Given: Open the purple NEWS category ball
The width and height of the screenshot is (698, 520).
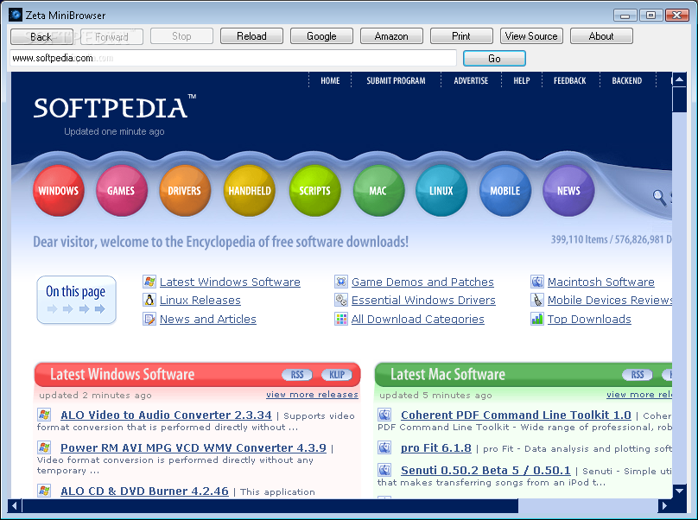Looking at the screenshot, I should pyautogui.click(x=568, y=191).
